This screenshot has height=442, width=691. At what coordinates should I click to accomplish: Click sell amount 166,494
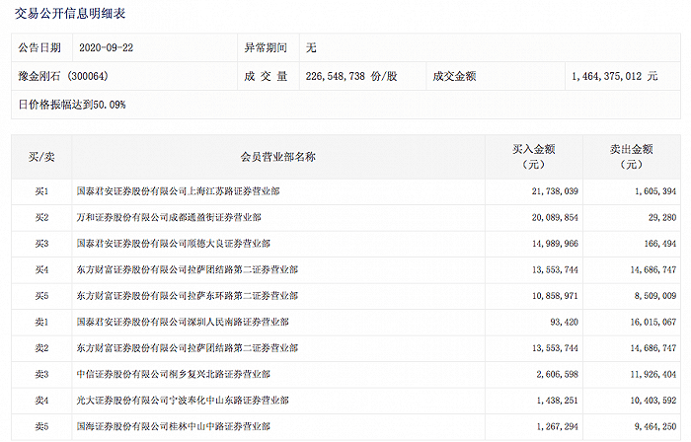point(660,244)
